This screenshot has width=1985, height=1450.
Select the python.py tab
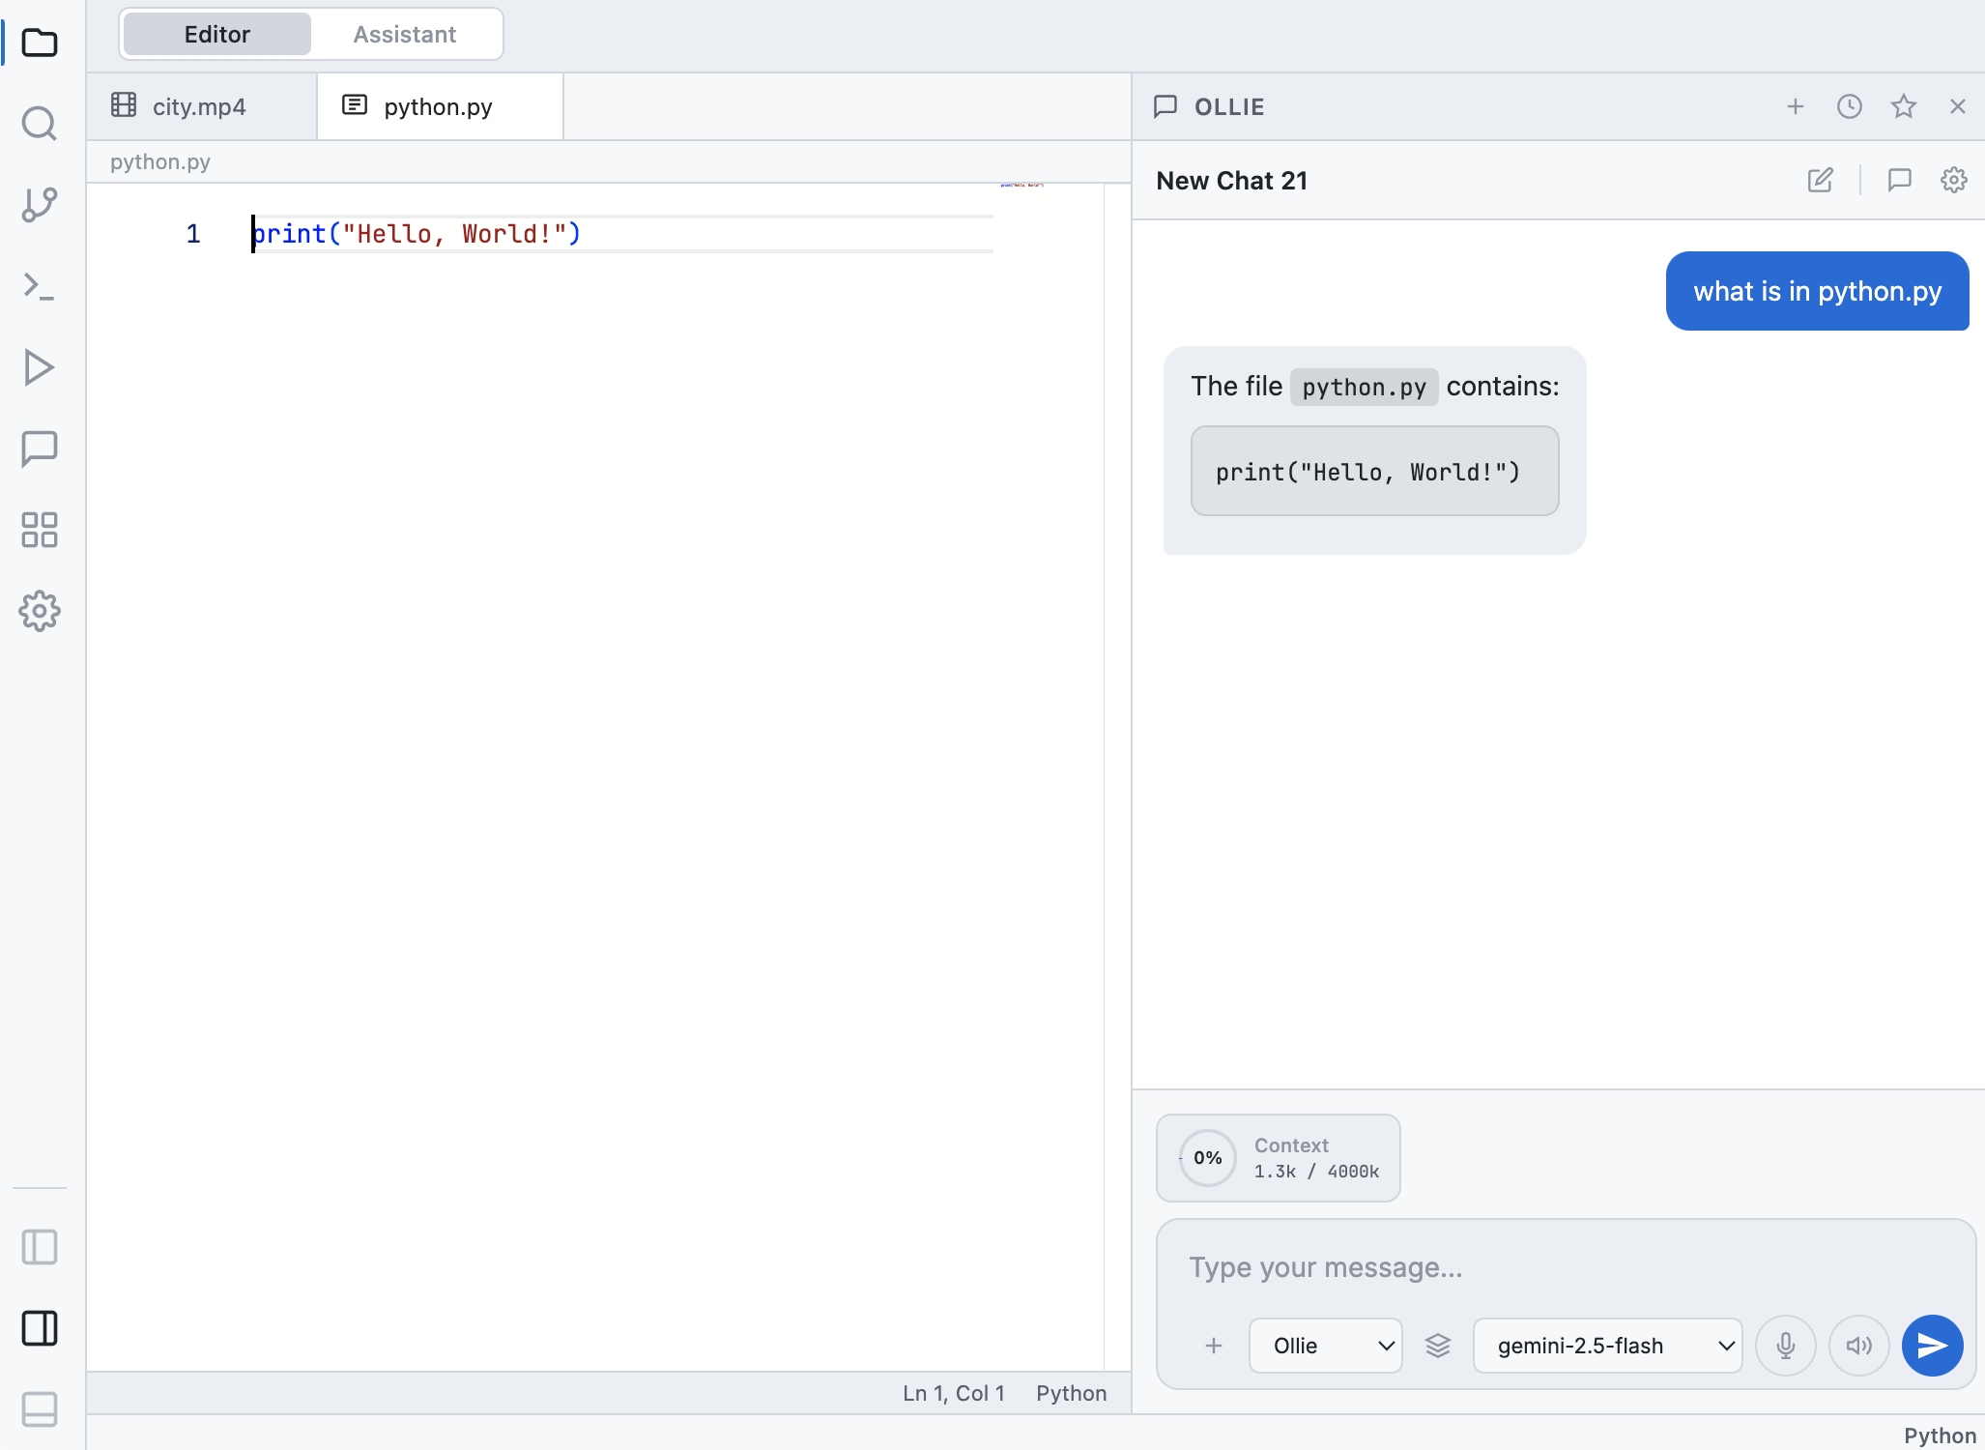pos(437,106)
